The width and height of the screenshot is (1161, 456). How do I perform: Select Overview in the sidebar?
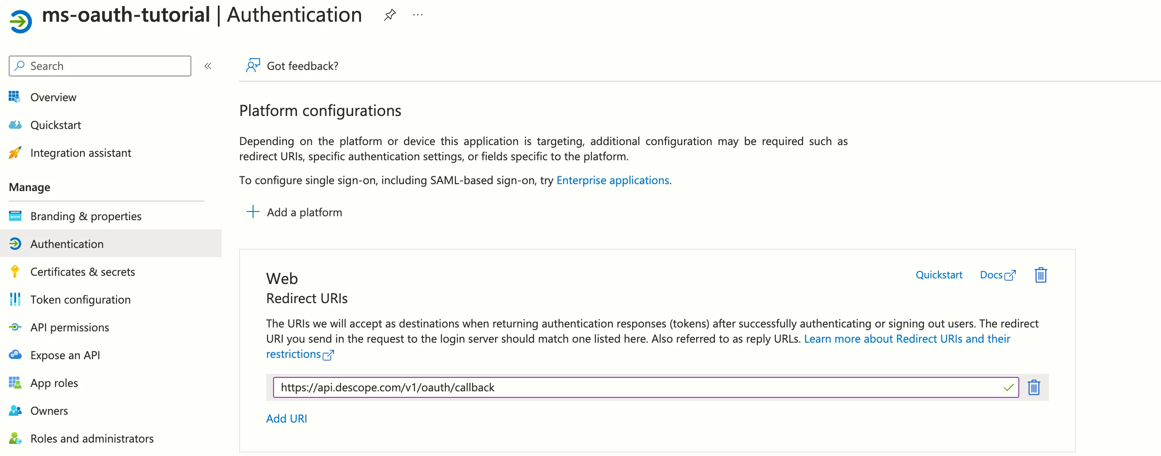(53, 97)
